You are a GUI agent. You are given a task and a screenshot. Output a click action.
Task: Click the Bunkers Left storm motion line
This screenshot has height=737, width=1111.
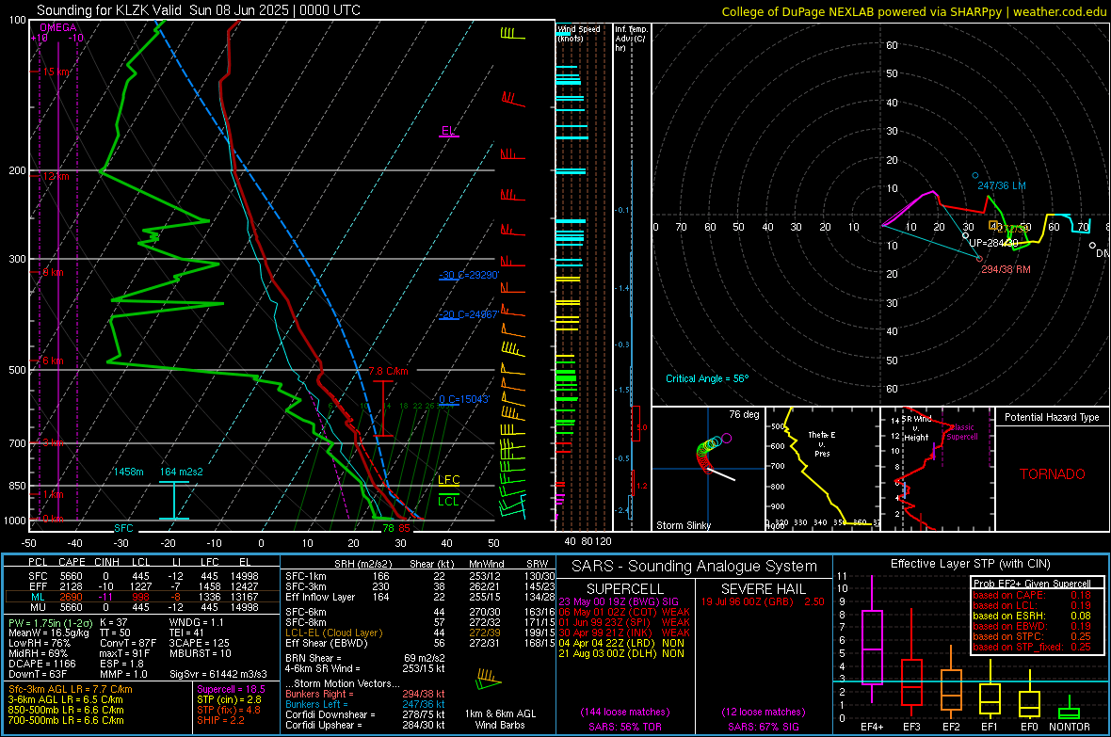click(x=365, y=704)
